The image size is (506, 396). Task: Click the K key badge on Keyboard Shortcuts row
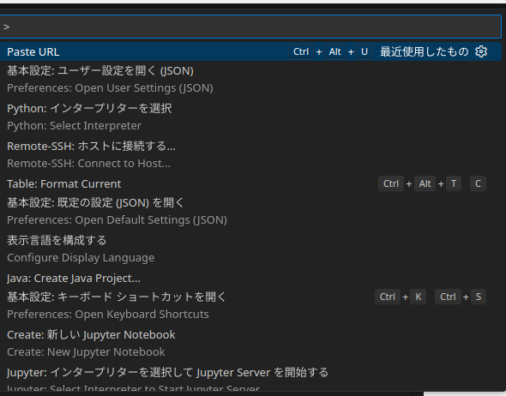pyautogui.click(x=419, y=297)
